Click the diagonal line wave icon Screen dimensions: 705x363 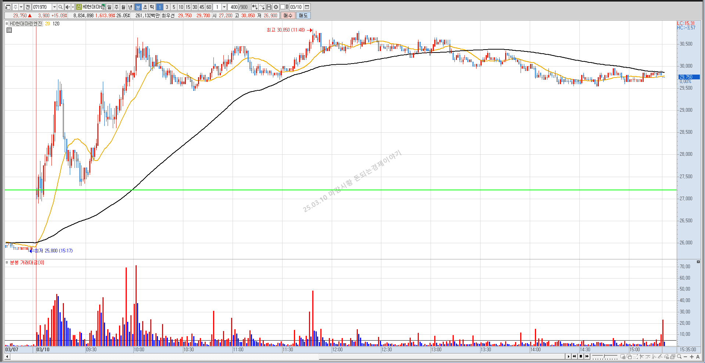click(x=660, y=356)
